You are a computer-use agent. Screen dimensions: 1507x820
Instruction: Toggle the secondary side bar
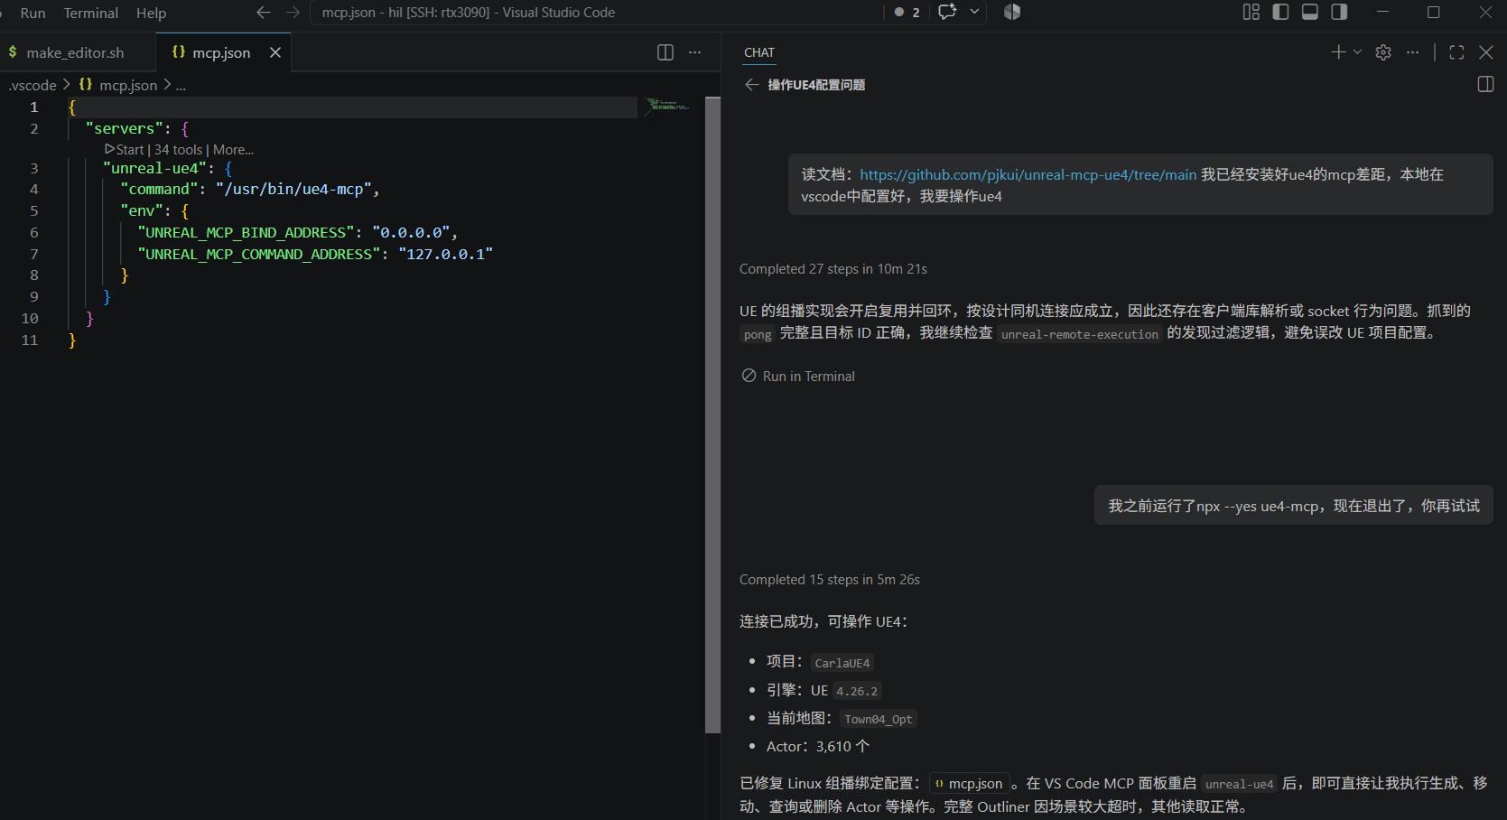(1339, 12)
